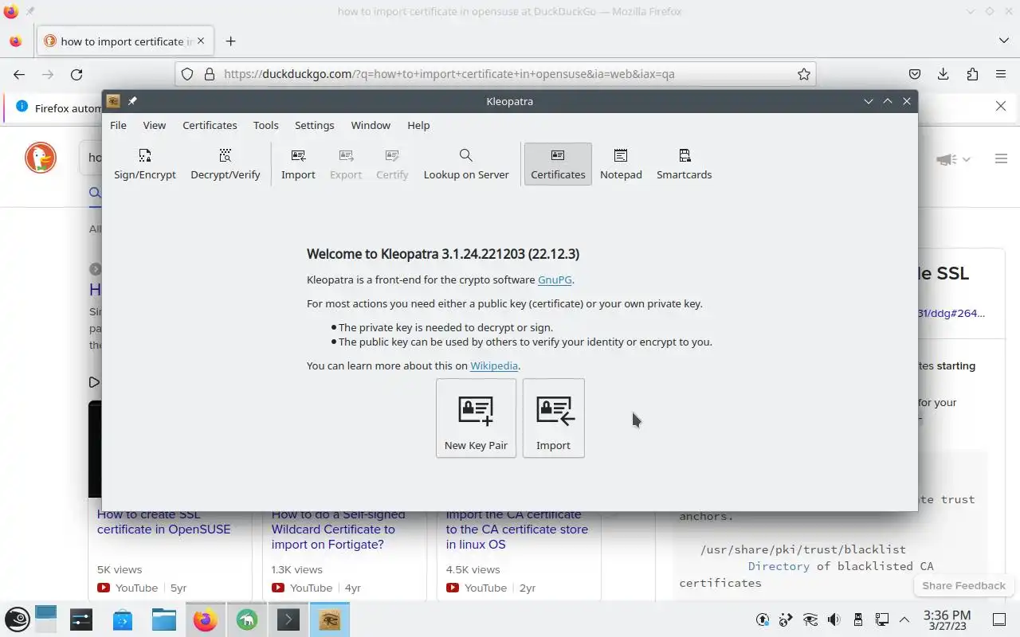The width and height of the screenshot is (1020, 637).
Task: Bookmark this page with the star icon
Action: click(x=804, y=74)
